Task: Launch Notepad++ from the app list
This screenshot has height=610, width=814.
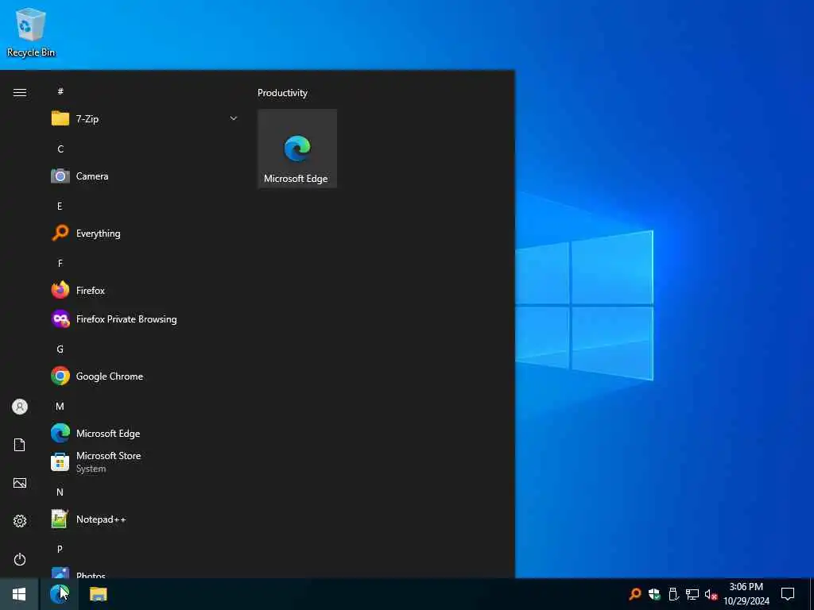Action: coord(145,519)
